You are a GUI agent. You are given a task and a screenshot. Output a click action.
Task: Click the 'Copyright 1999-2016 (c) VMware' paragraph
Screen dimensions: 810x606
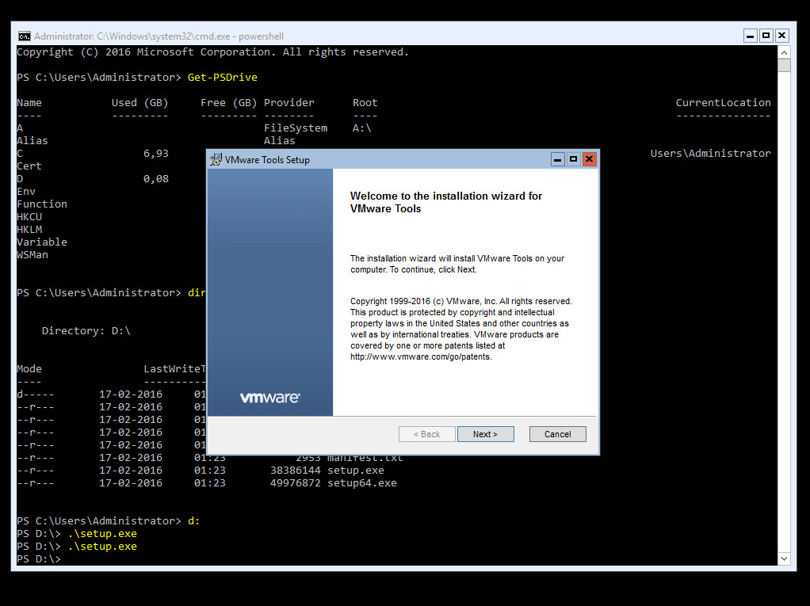pos(461,329)
